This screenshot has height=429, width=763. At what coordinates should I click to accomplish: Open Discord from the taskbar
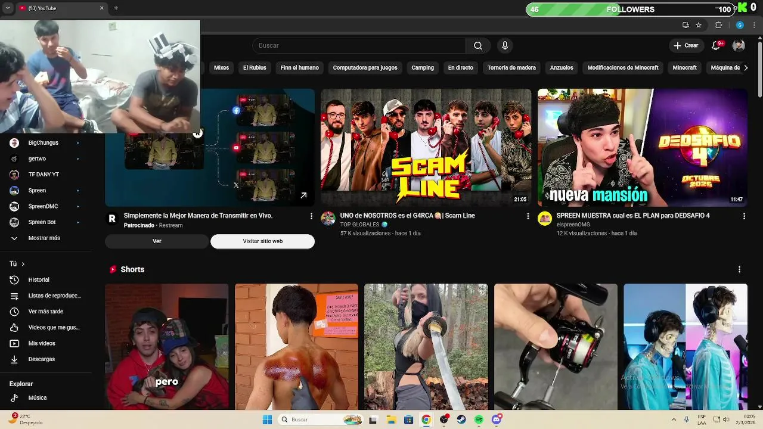497,419
